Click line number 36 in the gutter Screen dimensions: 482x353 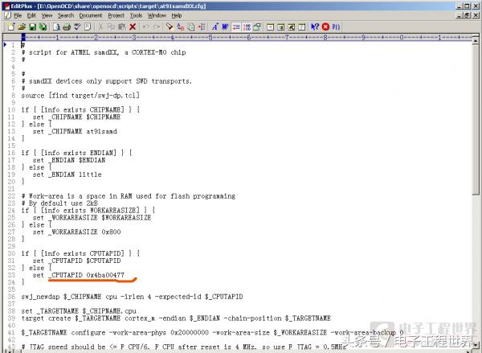click(x=11, y=297)
